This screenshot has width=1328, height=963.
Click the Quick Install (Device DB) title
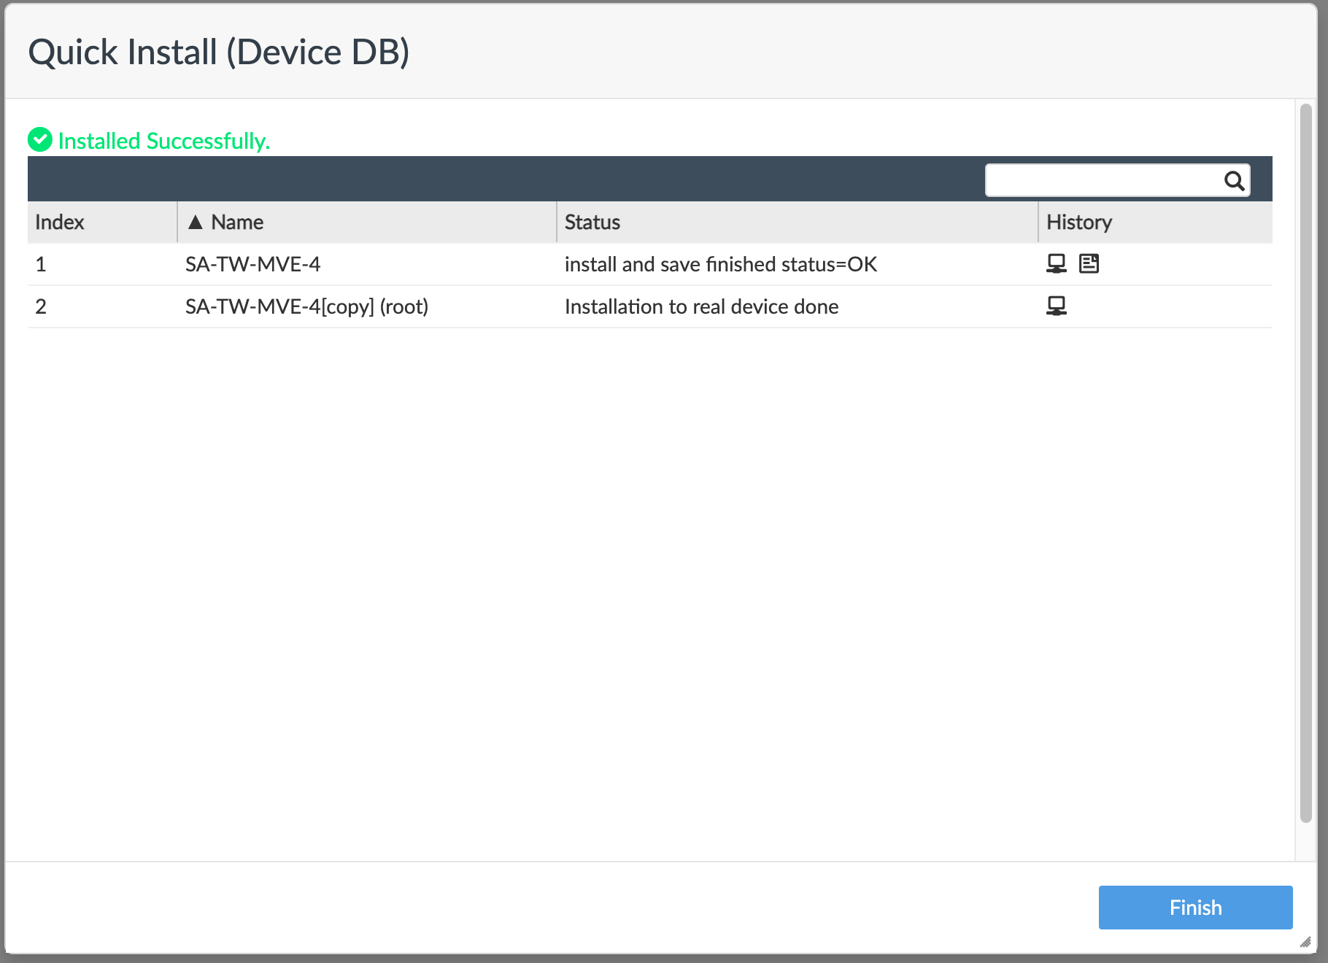[219, 50]
